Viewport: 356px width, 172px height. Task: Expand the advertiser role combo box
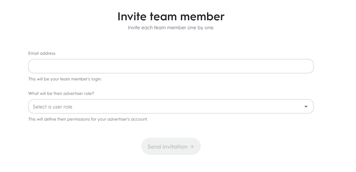click(171, 106)
